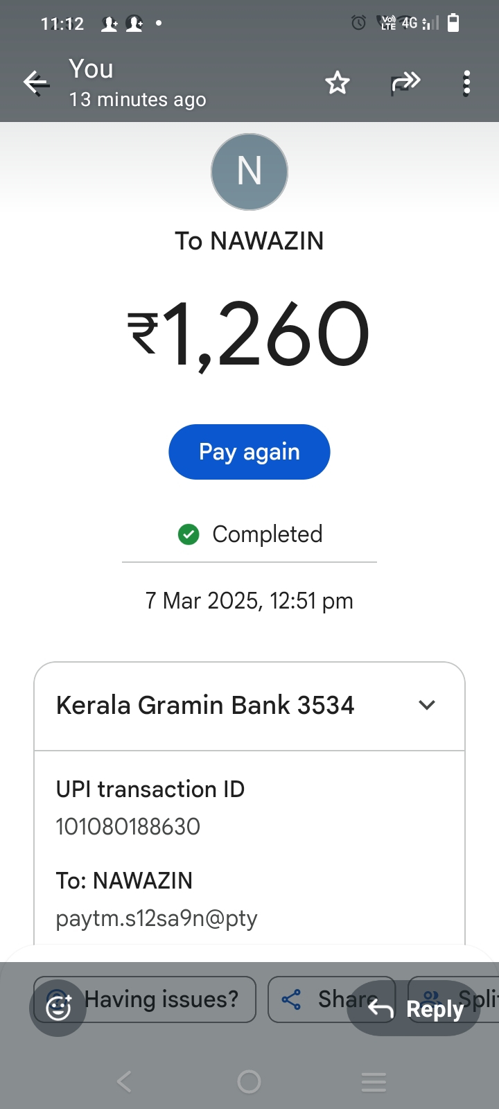Star this message
The height and width of the screenshot is (1109, 499).
[338, 83]
